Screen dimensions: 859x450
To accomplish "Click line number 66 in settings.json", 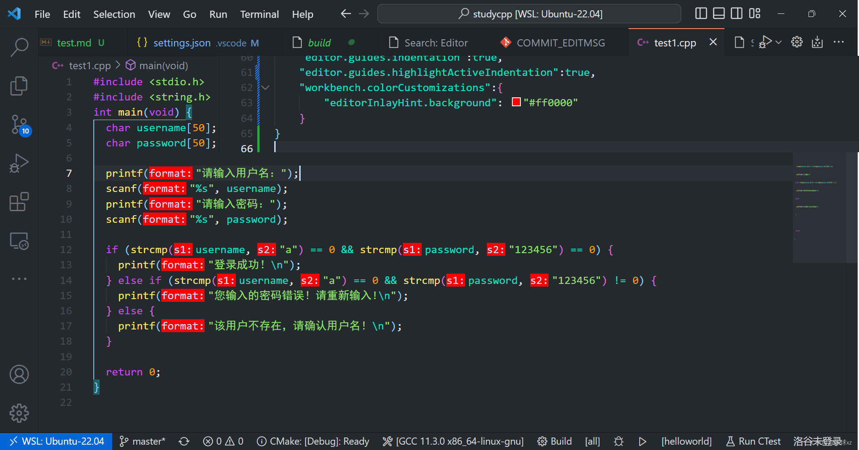I will click(247, 149).
